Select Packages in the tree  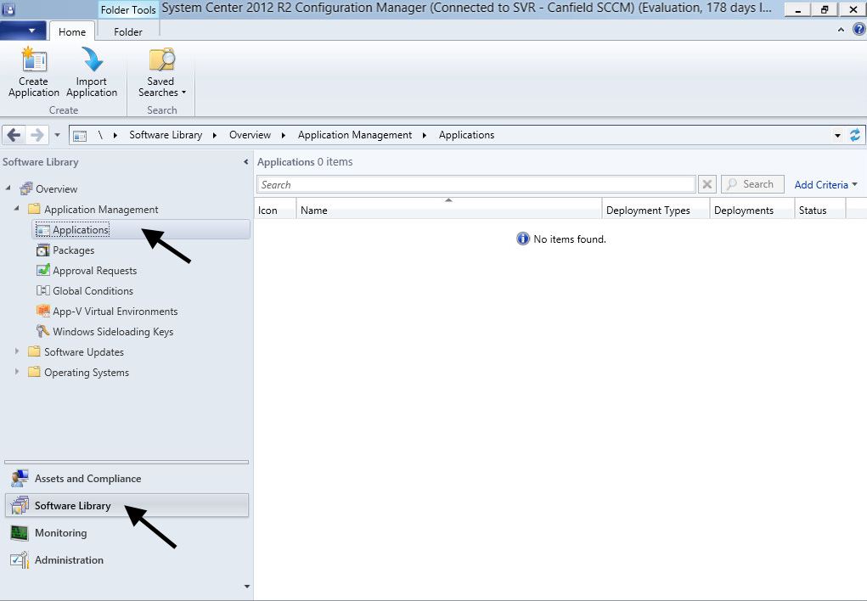point(74,250)
